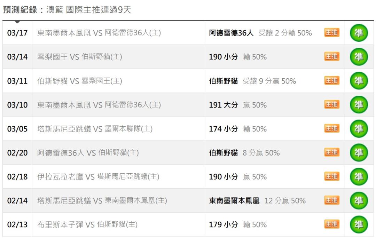Click the orange 主推 badge for 02/20
376x238 pixels.
[x=332, y=153]
